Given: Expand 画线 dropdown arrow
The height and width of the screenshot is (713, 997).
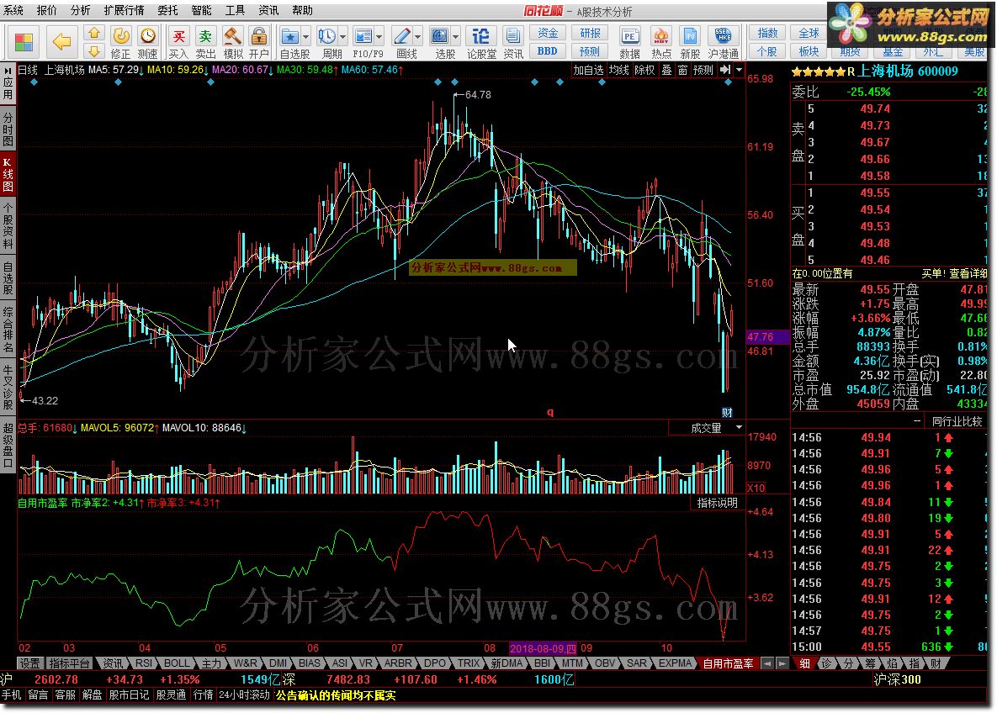Looking at the screenshot, I should click(x=417, y=37).
